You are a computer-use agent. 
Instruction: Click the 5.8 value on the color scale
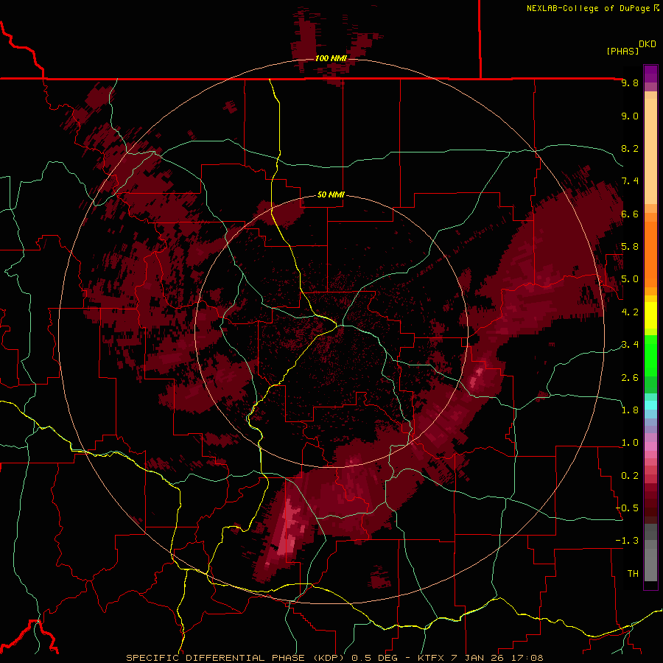click(x=630, y=247)
